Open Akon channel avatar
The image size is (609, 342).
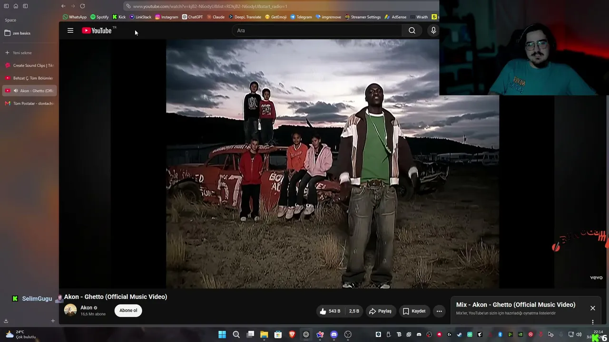point(70,310)
